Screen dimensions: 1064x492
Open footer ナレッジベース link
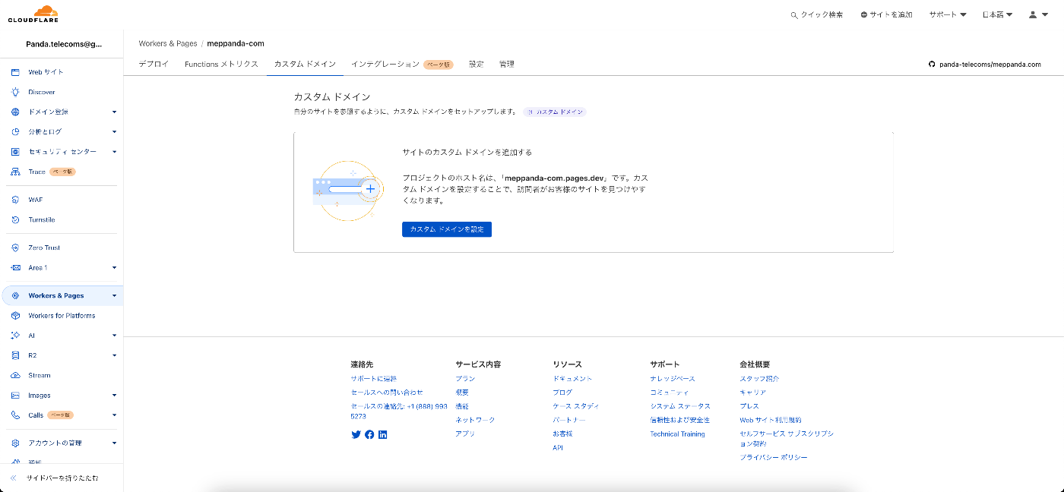click(673, 378)
